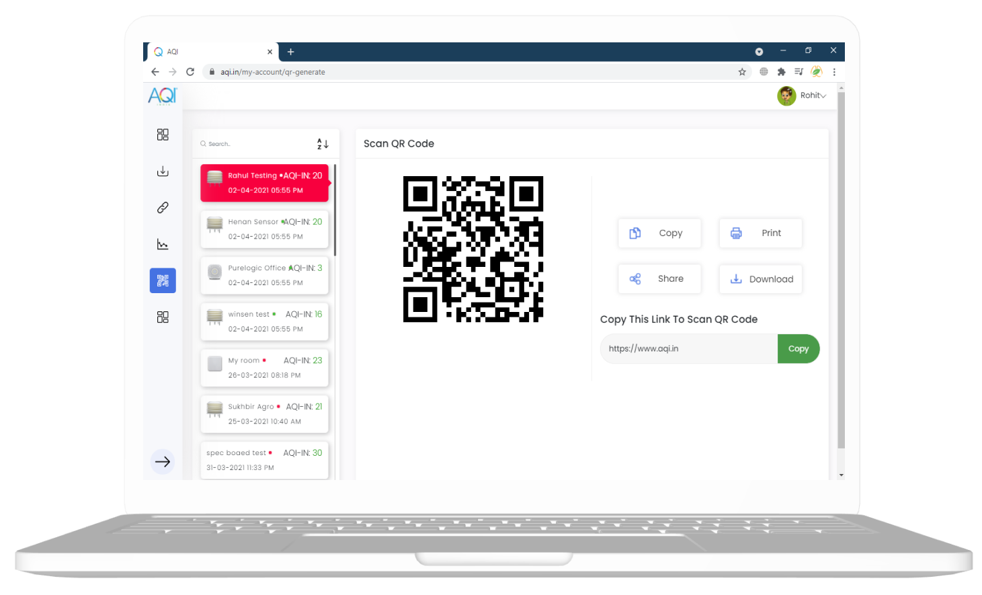Select the Henan Sensor device card
The height and width of the screenshot is (595, 982).
point(264,229)
